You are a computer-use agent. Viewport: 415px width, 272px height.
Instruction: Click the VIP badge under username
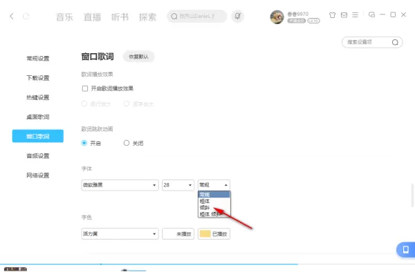click(297, 21)
